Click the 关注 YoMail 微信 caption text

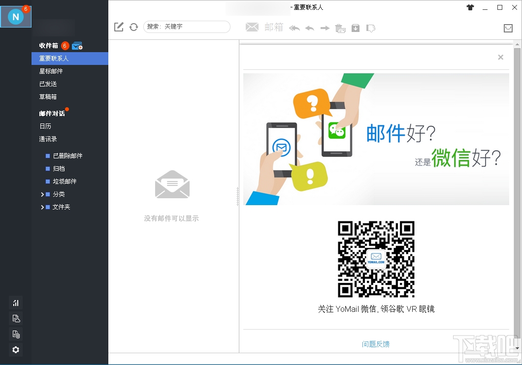pos(376,309)
